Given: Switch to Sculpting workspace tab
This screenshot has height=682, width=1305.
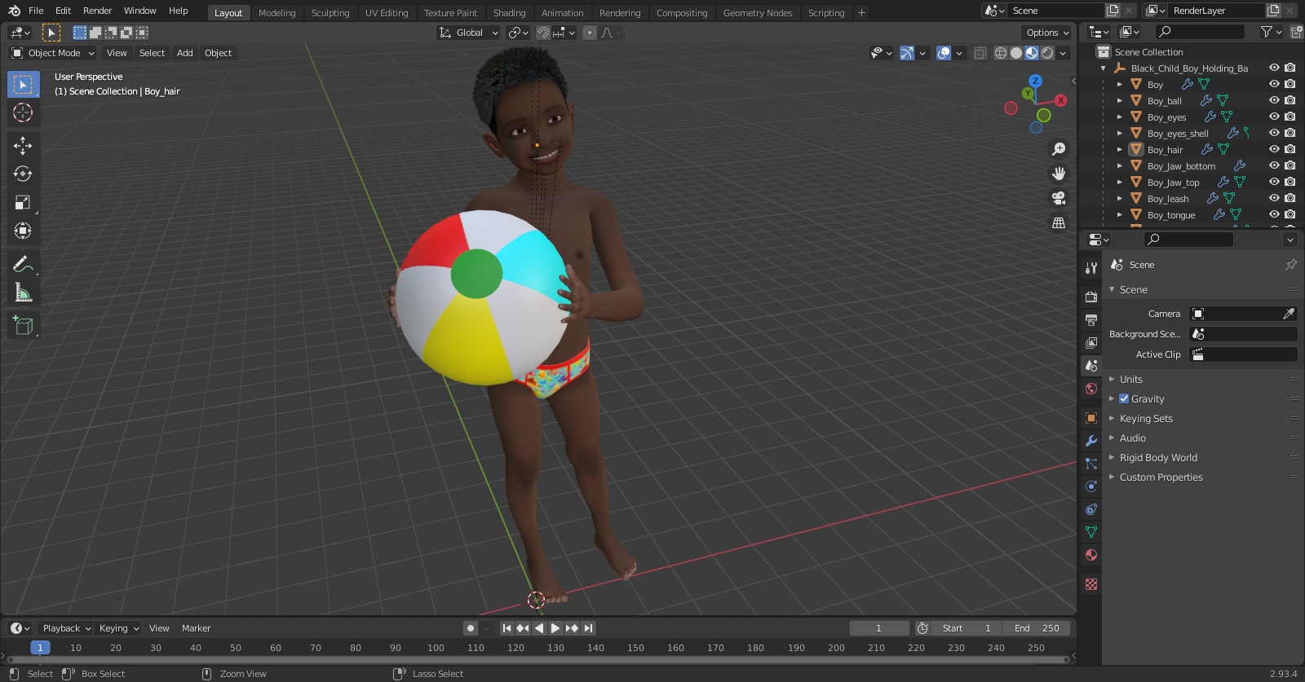Looking at the screenshot, I should [330, 13].
